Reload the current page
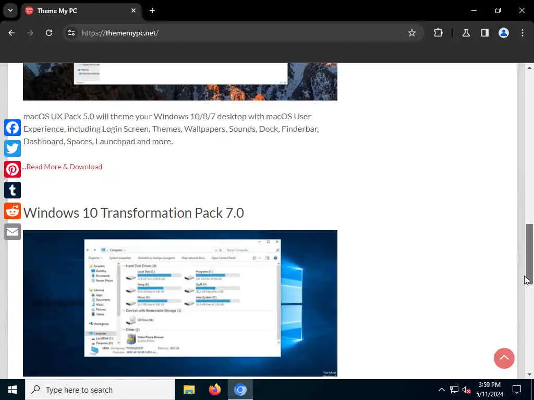The image size is (534, 400). click(49, 33)
